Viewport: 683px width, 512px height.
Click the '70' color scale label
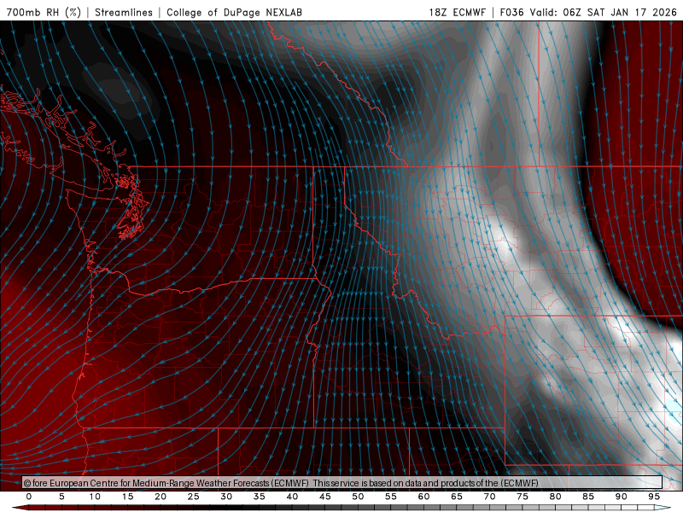click(489, 497)
